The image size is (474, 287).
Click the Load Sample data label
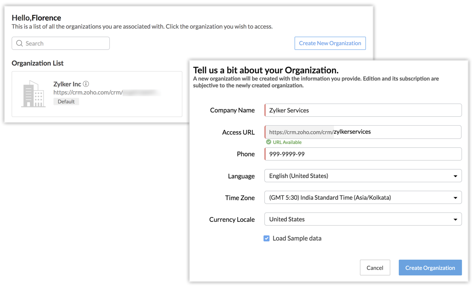[x=297, y=238]
